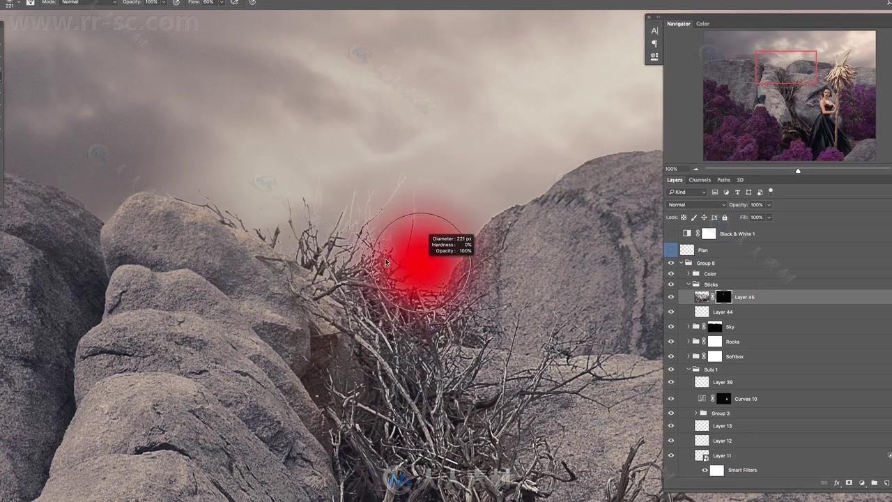Hide Layer 44 with eye icon

pyautogui.click(x=671, y=312)
